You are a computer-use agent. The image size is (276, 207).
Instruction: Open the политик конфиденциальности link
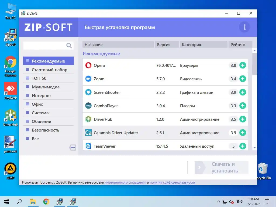172,182
